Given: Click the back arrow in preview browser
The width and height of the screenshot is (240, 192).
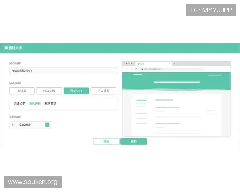Looking at the screenshot, I should coord(126,69).
